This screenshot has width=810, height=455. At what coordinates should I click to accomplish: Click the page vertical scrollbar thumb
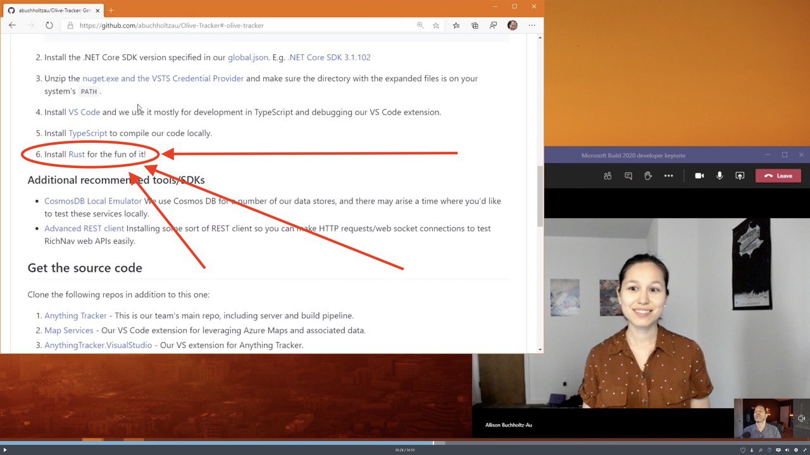click(x=540, y=197)
